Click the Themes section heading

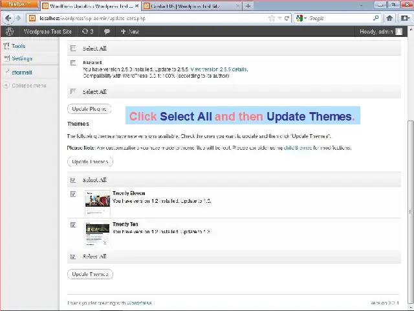78,124
